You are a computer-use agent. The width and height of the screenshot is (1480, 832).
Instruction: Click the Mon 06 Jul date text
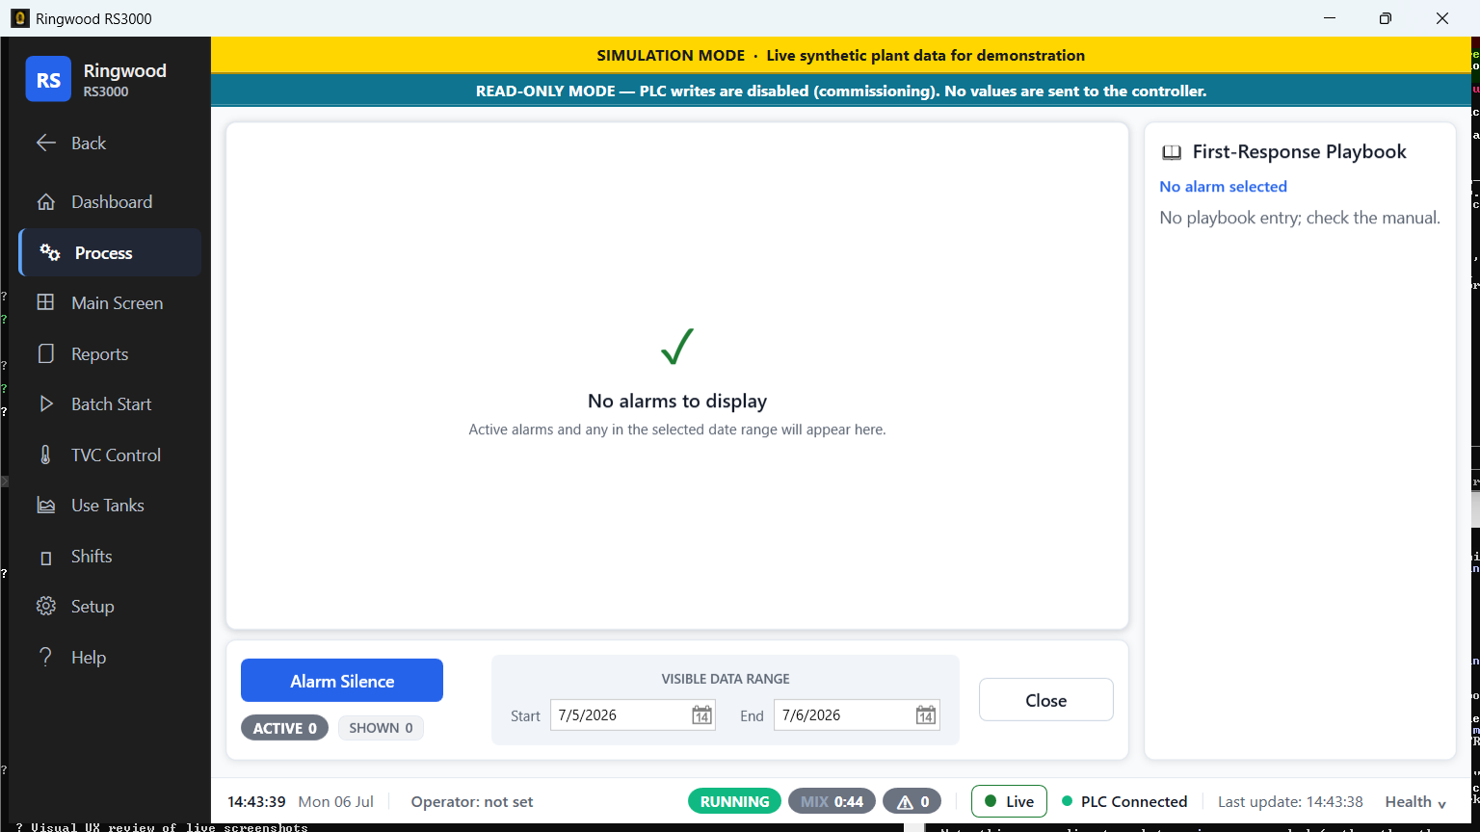point(336,801)
